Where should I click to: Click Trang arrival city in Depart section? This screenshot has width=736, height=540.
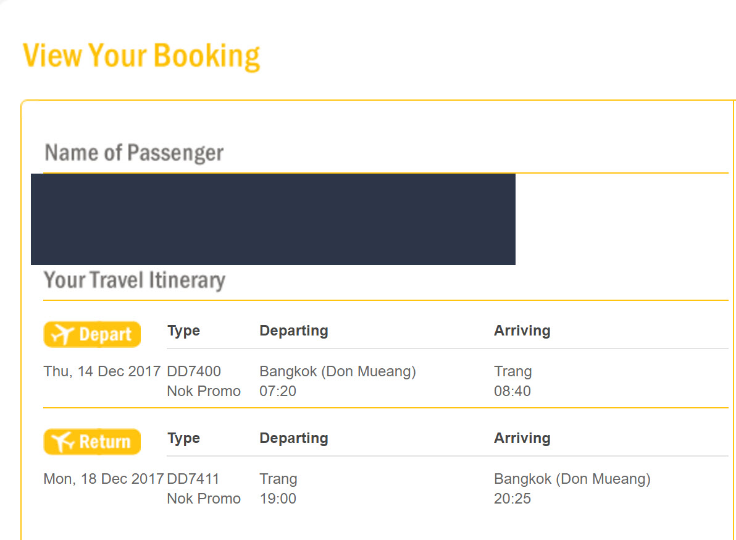(x=512, y=372)
